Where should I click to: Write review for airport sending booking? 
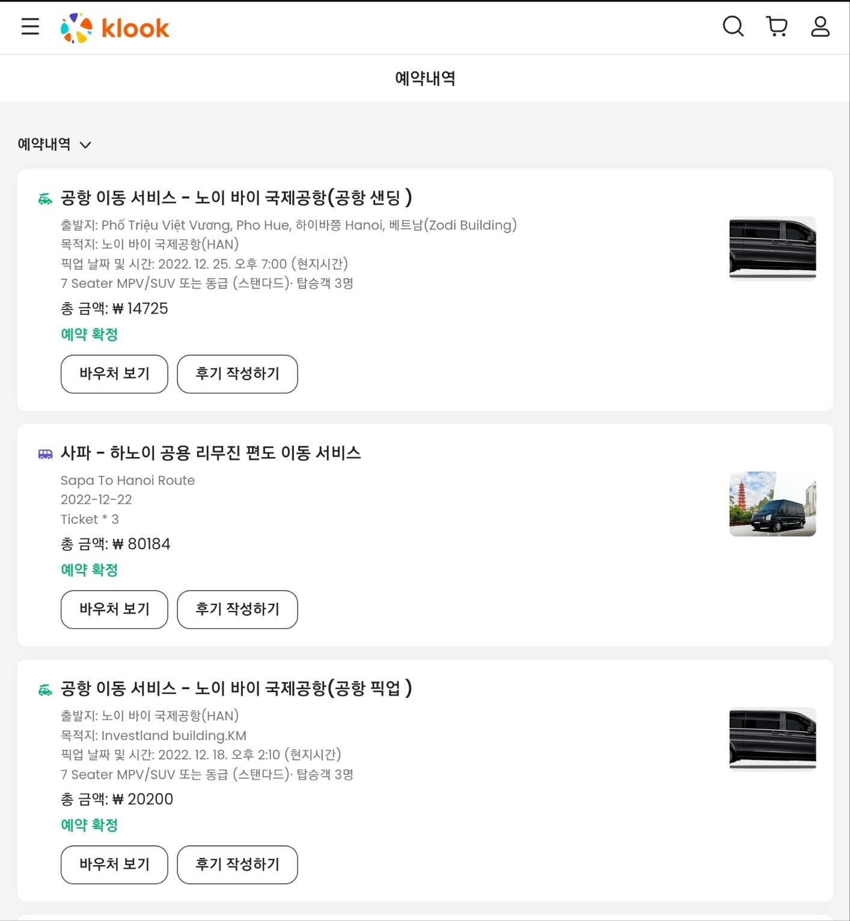[237, 374]
